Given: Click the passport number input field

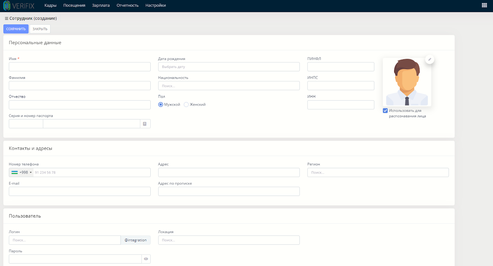Looking at the screenshot, I should 92,124.
